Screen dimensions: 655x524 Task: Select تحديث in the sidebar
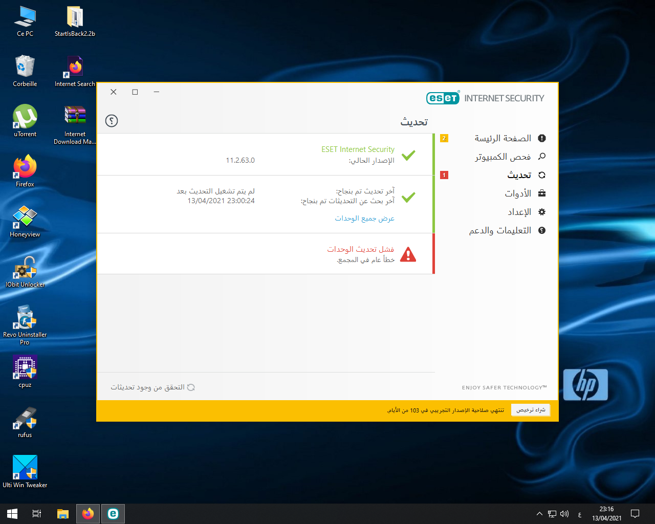519,175
